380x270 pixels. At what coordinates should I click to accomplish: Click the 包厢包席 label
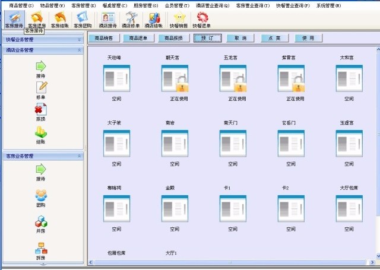pyautogui.click(x=116, y=253)
